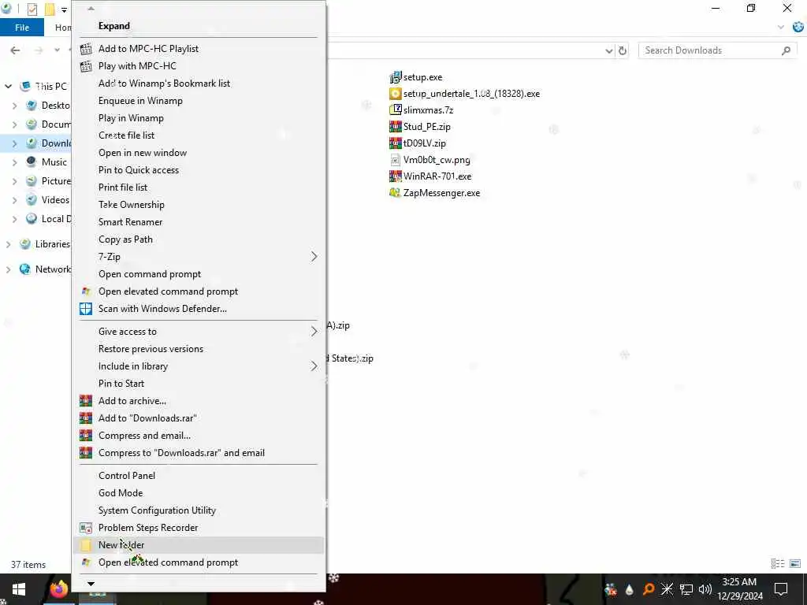Click the volume speaker icon in system tray
Viewport: 807px width, 605px height.
(x=705, y=589)
